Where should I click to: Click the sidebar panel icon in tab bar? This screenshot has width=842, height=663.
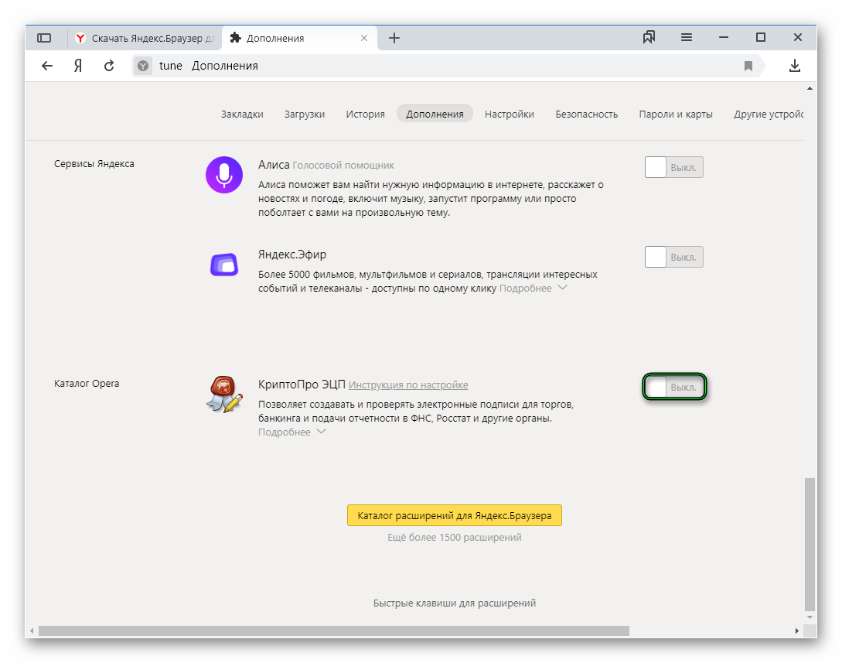click(x=44, y=38)
